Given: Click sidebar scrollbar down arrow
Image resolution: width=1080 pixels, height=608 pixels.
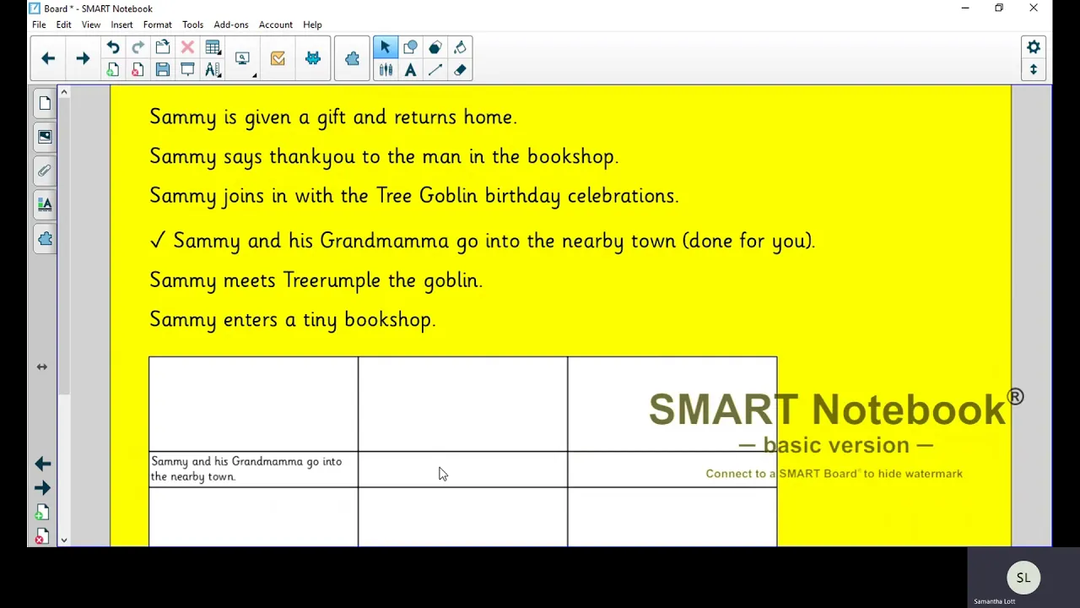Looking at the screenshot, I should pos(63,540).
